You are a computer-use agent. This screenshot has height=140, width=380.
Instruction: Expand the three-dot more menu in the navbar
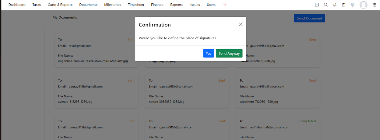coord(224,5)
